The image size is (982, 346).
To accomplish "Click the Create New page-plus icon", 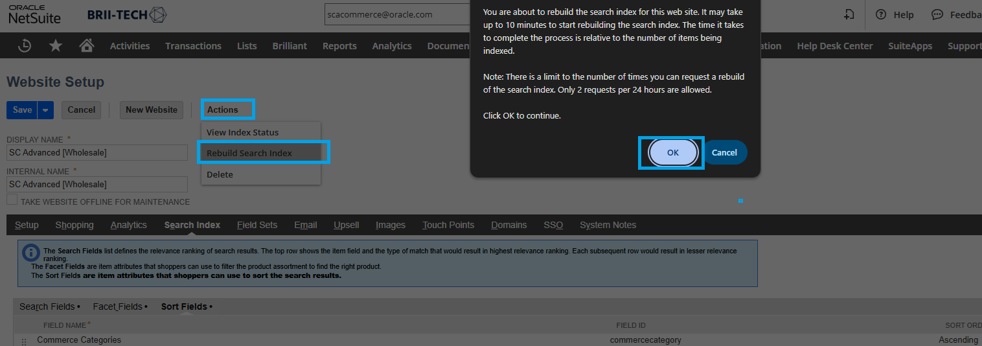I will pos(849,14).
